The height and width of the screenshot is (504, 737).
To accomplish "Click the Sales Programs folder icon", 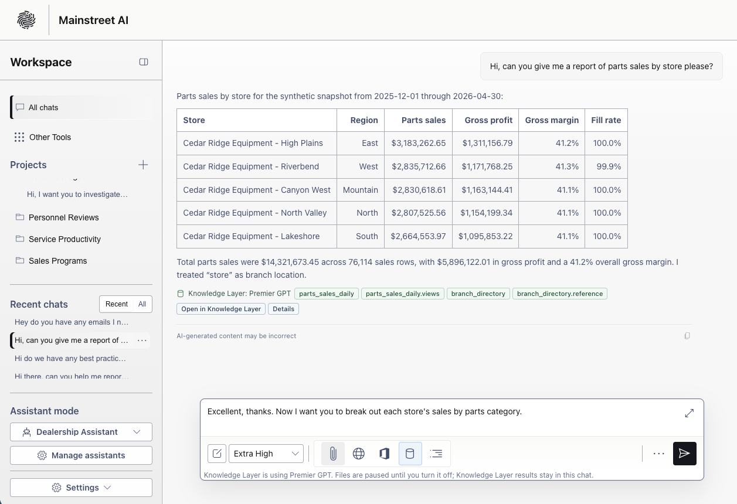I will point(20,260).
